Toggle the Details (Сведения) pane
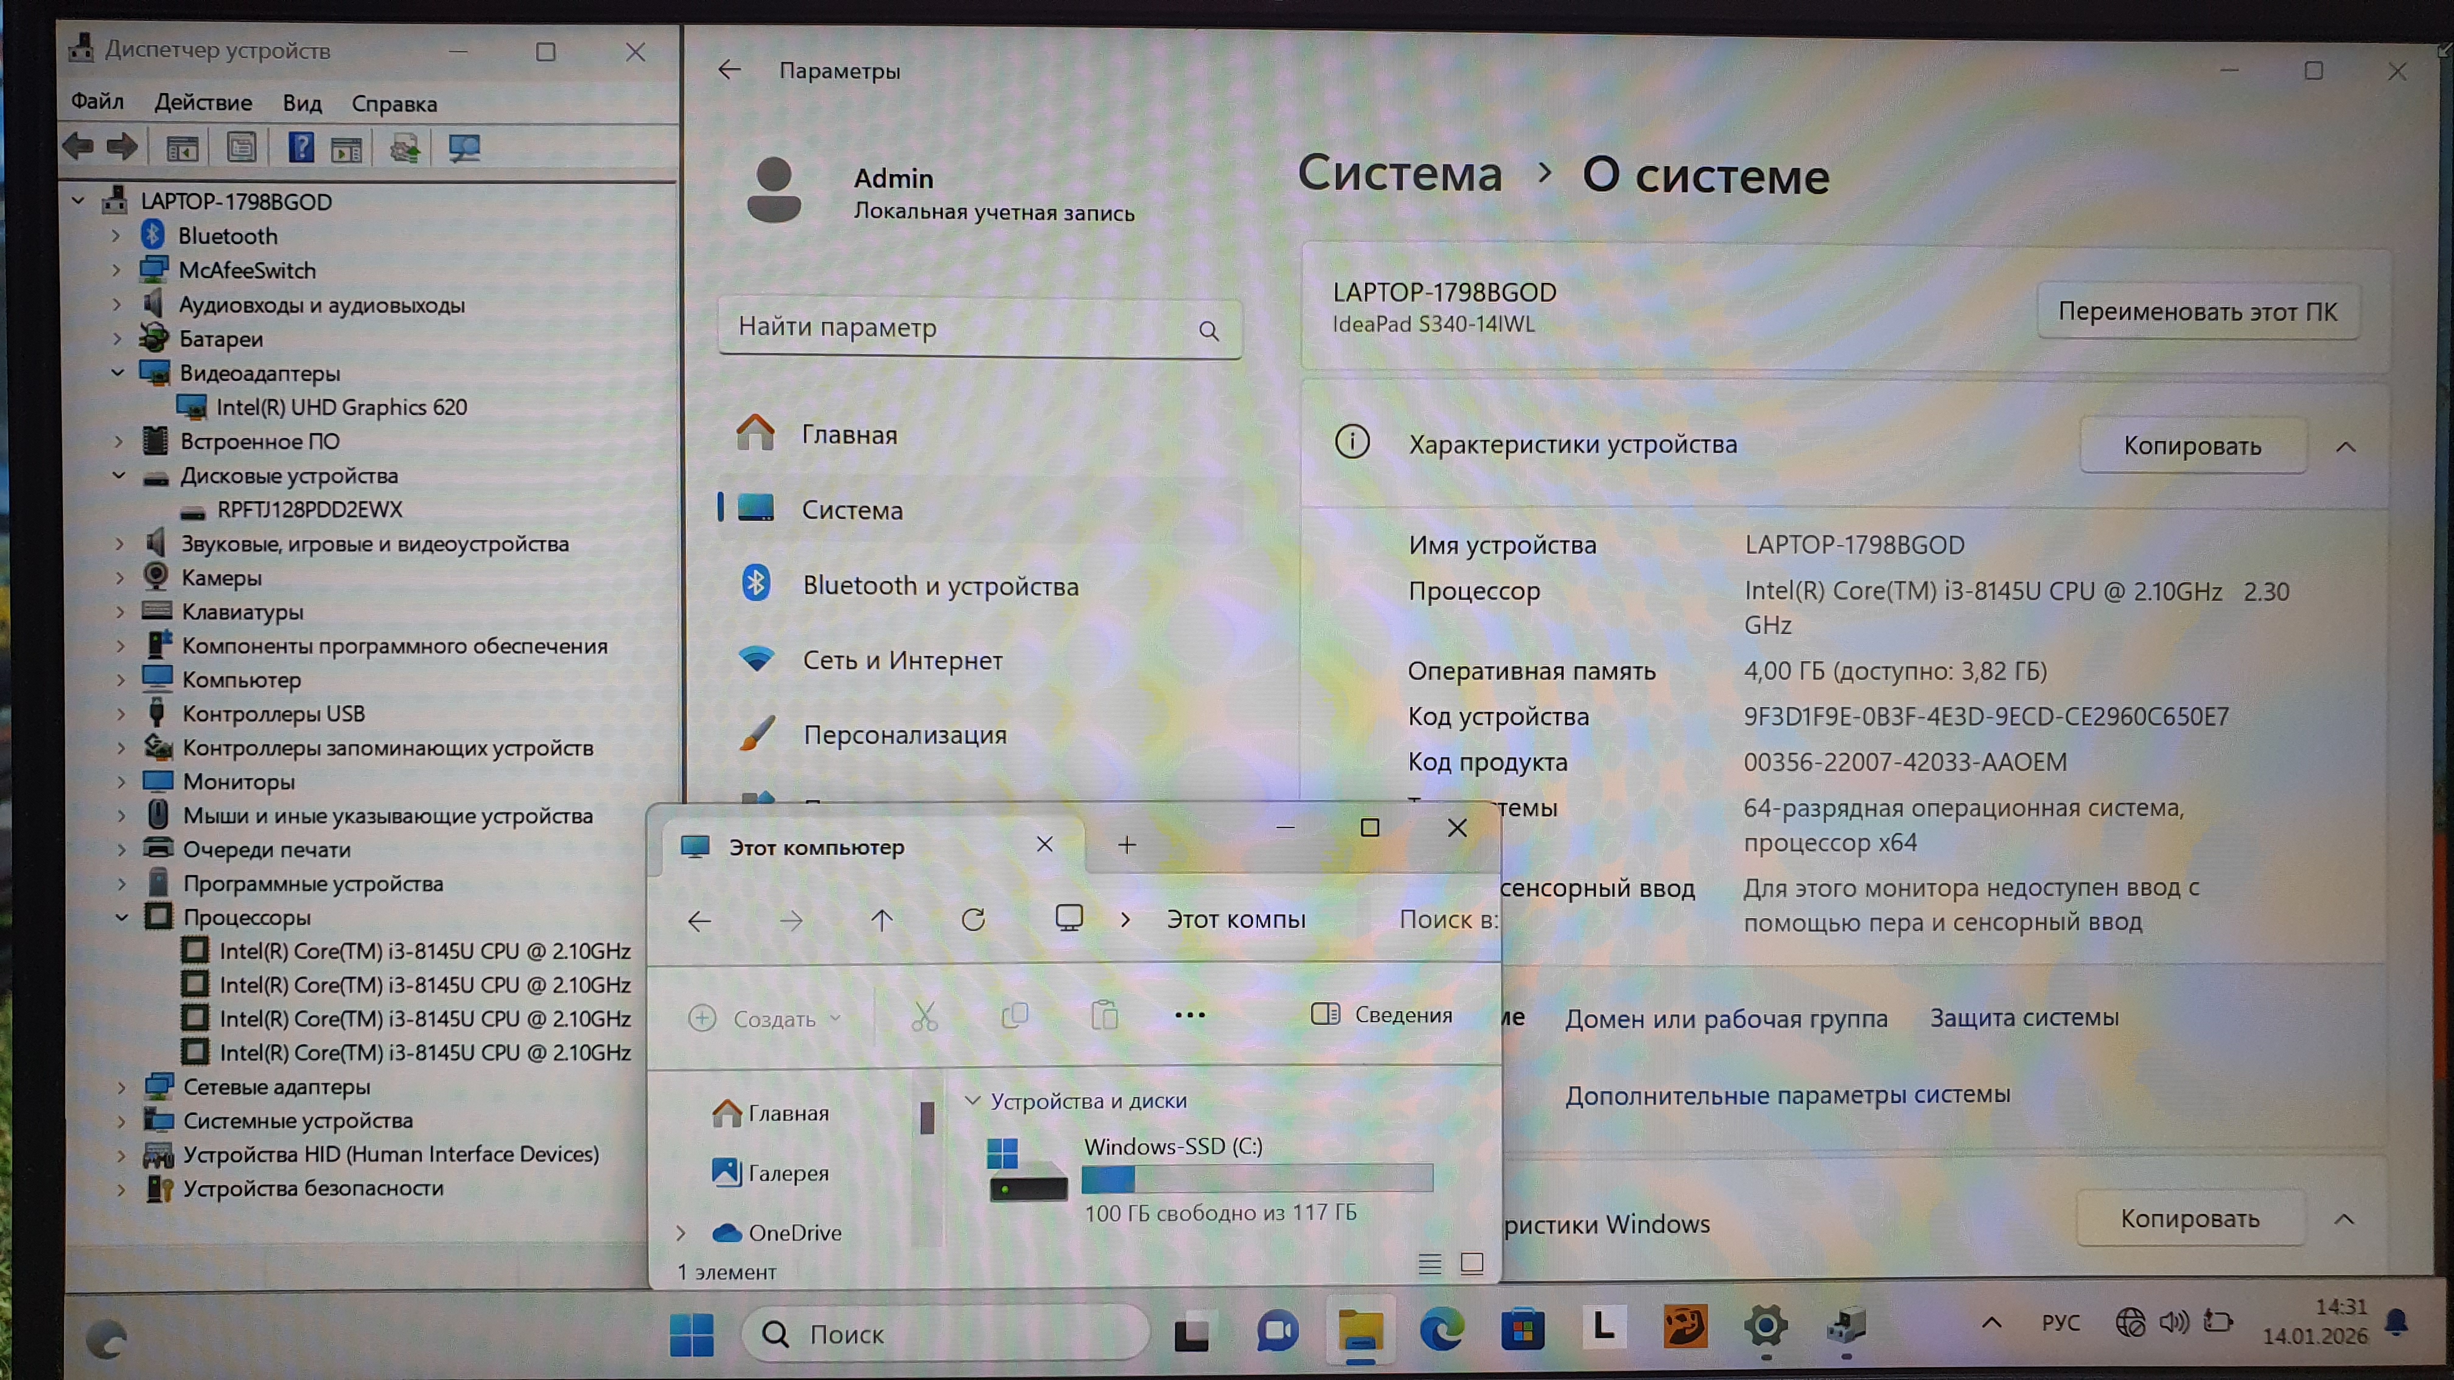The width and height of the screenshot is (2454, 1380). click(x=1382, y=1016)
